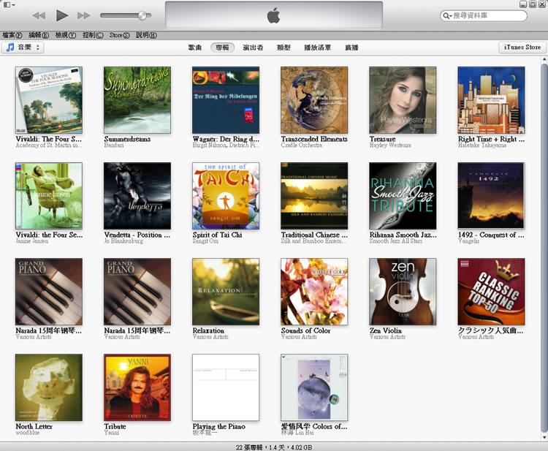Select the North Letter album cover
548x451 pixels.
(x=49, y=387)
